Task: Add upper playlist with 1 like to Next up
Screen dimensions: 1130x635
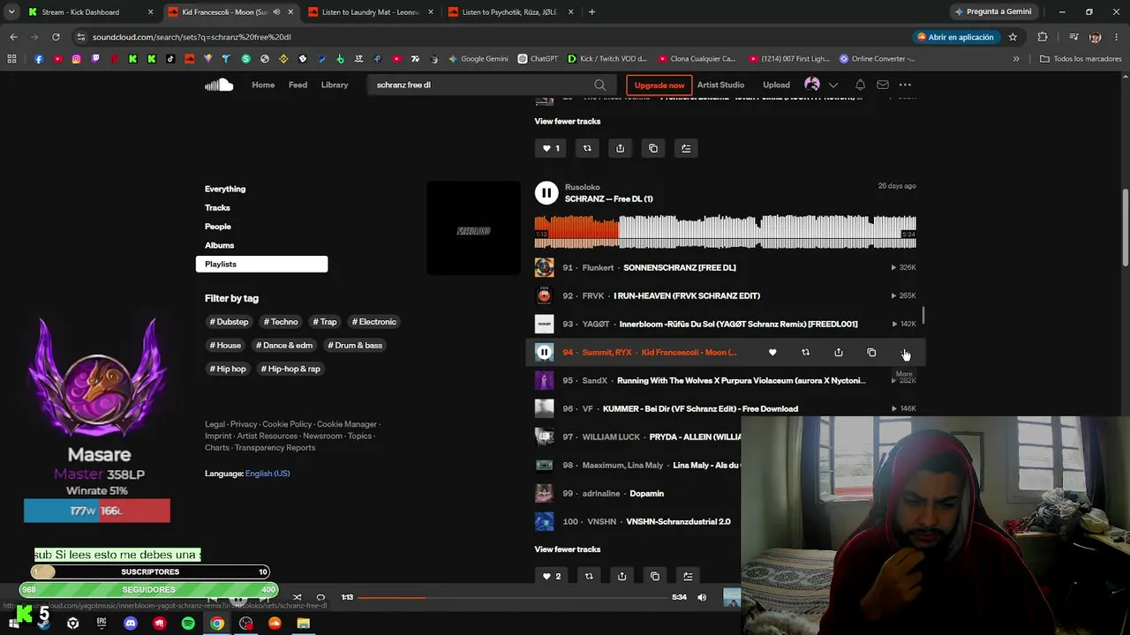Action: [686, 148]
